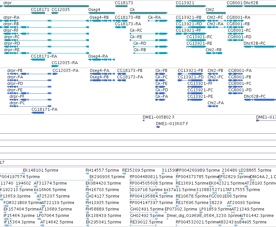Select the Gk-RA transcript
The image size is (276, 227).
154,17
